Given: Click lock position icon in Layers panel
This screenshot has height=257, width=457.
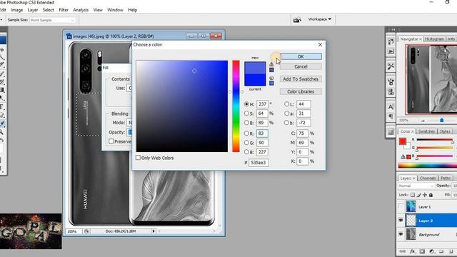Looking at the screenshot, I should [x=425, y=195].
